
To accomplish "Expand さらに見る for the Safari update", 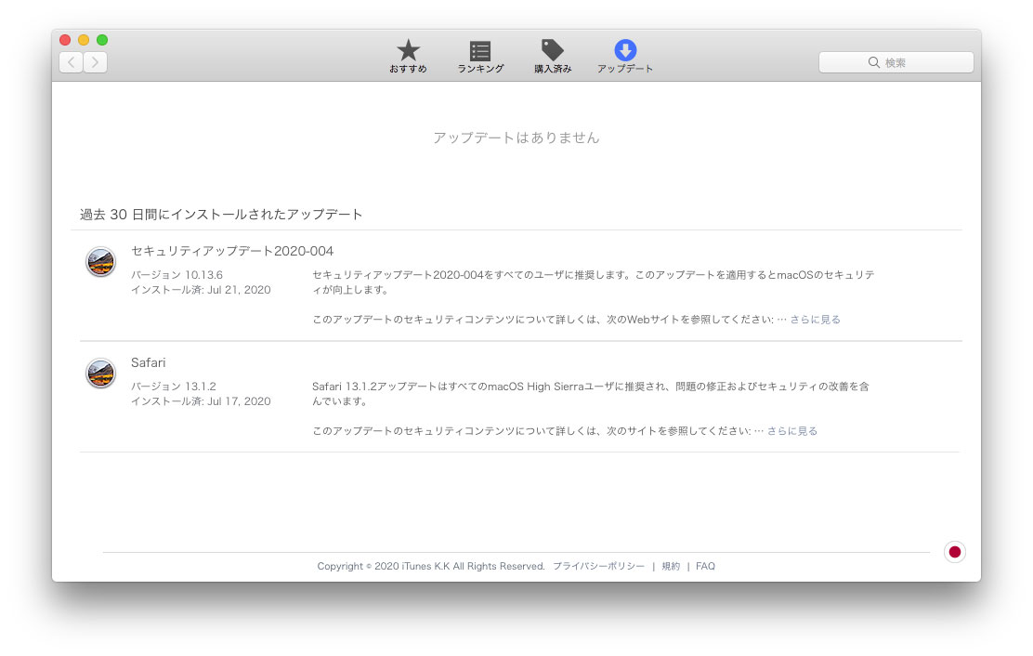I will coord(791,431).
